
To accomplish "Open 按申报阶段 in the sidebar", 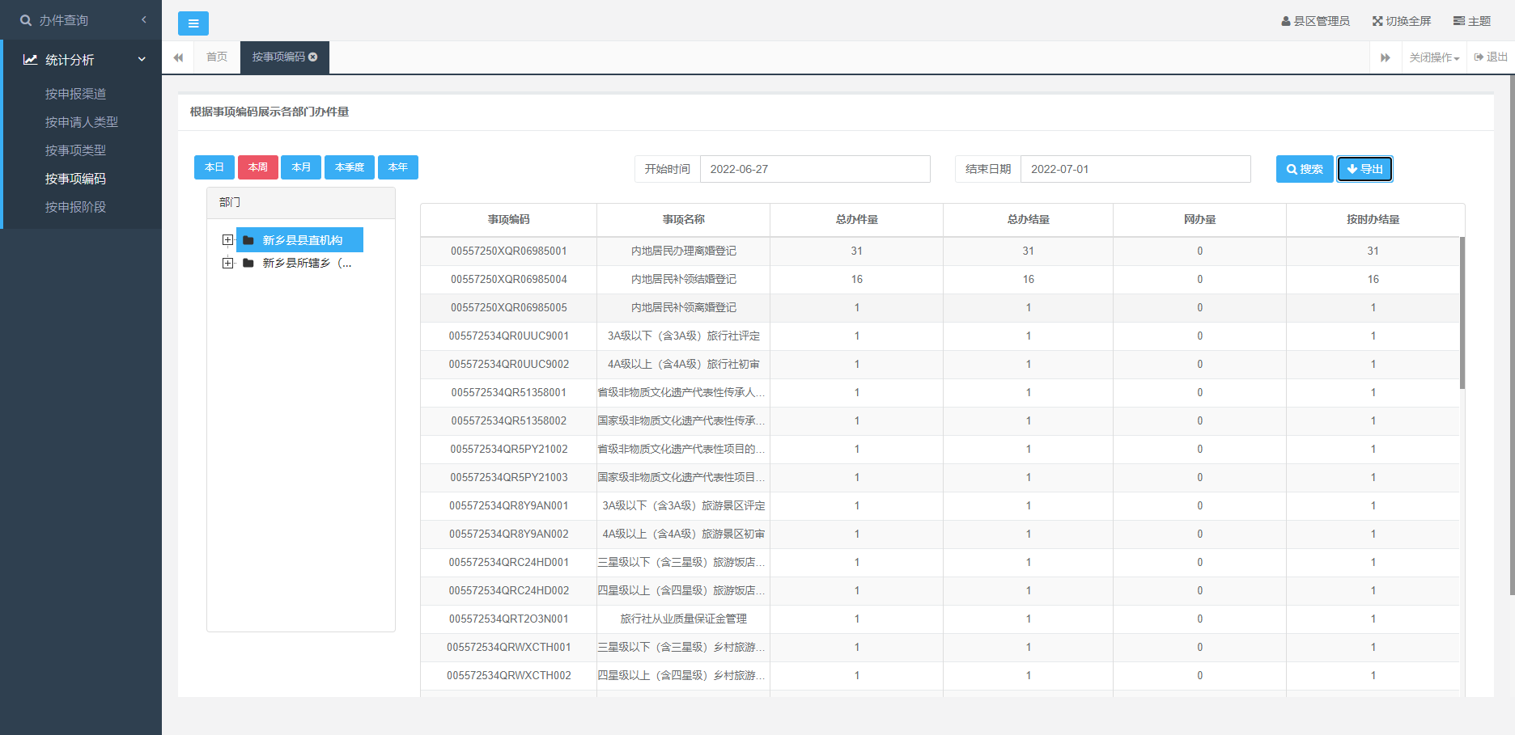I will click(75, 207).
